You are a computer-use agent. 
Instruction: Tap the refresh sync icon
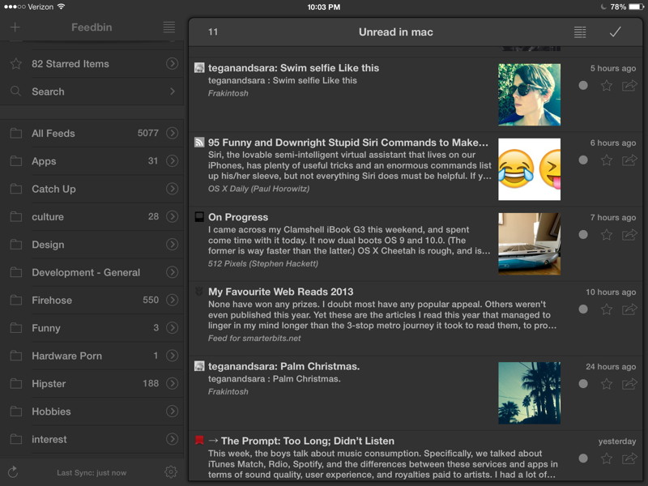[13, 471]
